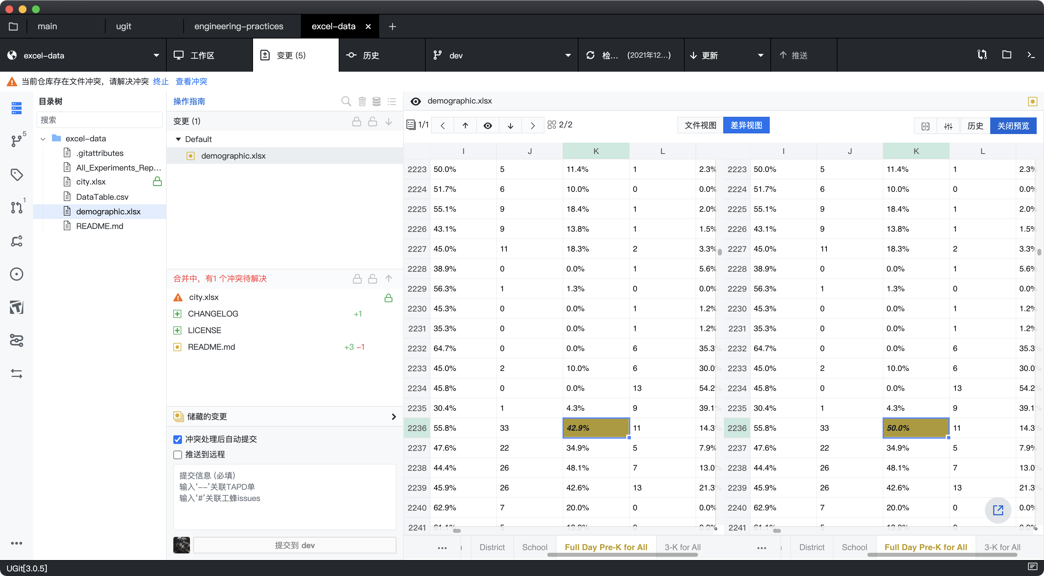Image resolution: width=1044 pixels, height=576 pixels.
Task: Open the circular issue target sidebar icon
Action: coord(17,274)
